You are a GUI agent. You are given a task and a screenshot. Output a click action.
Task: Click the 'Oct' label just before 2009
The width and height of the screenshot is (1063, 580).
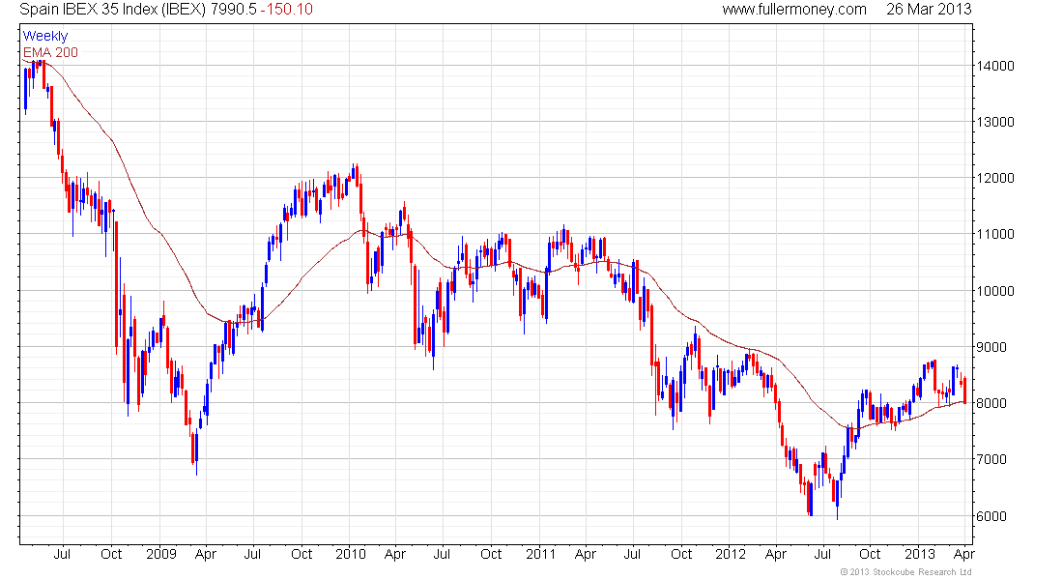click(x=111, y=554)
